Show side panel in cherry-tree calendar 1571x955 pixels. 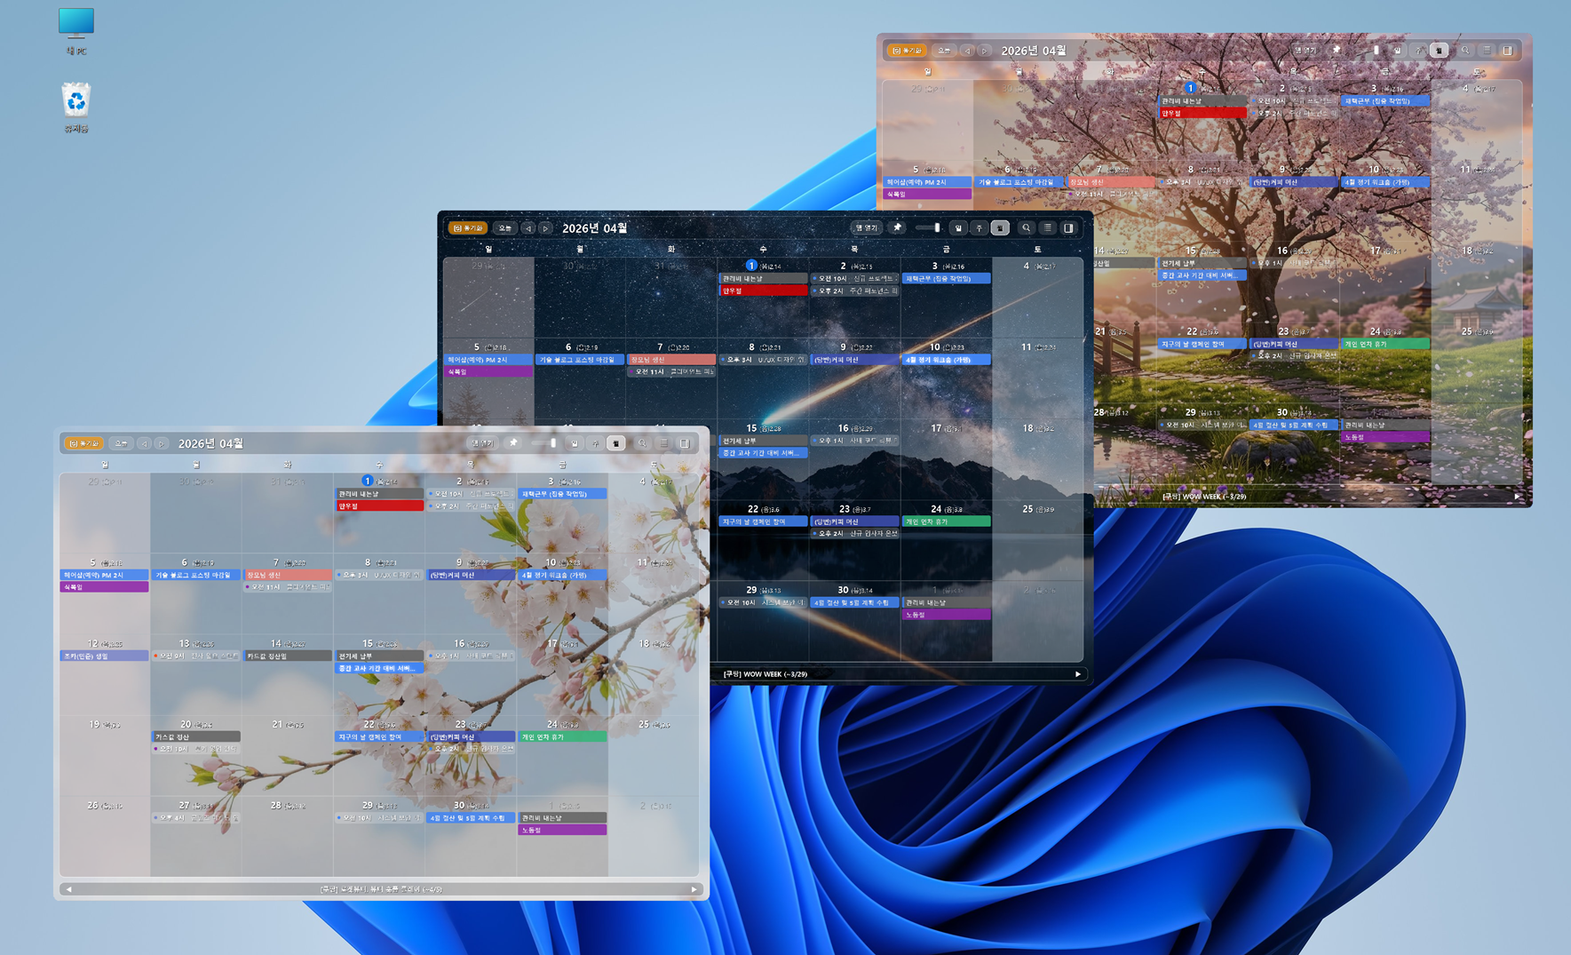point(1508,51)
